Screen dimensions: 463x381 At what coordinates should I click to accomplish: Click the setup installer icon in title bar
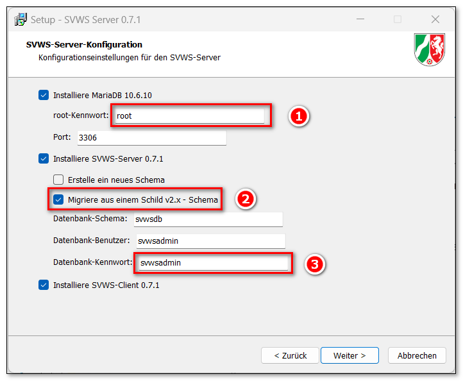[21, 19]
